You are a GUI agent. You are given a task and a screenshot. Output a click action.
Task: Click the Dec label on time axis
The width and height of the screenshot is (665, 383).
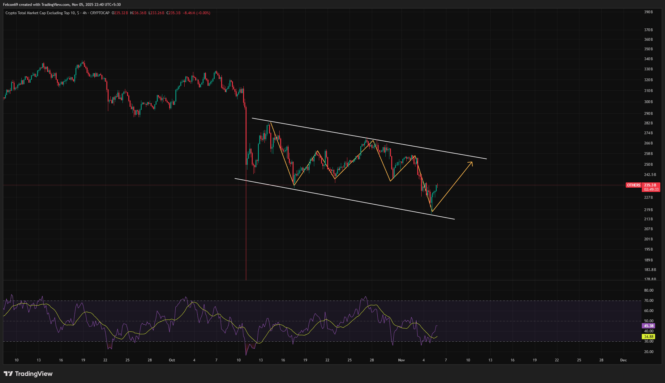click(624, 360)
